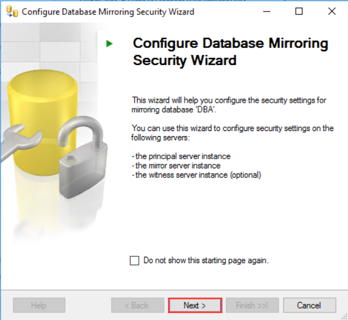Click the "This wizard will help you" paragraph
The height and width of the screenshot is (320, 348).
pos(229,104)
